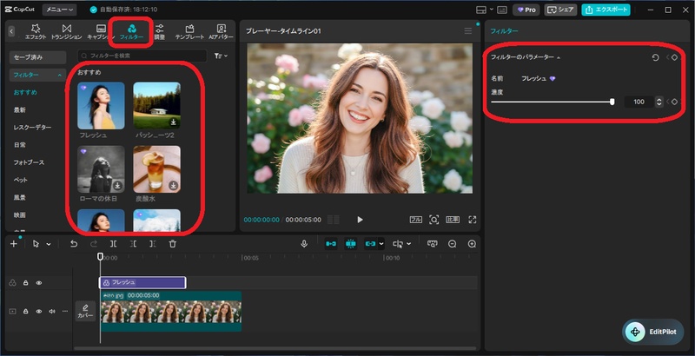Expand the layout options chevron beside layout icon
Image resolution: width=695 pixels, height=356 pixels.
pyautogui.click(x=491, y=10)
